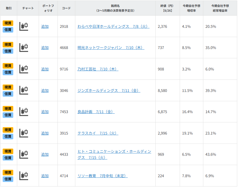Screen dimensions: 238x187
Task: View chart icon for ジンズホールディングス
Action: (24, 90)
